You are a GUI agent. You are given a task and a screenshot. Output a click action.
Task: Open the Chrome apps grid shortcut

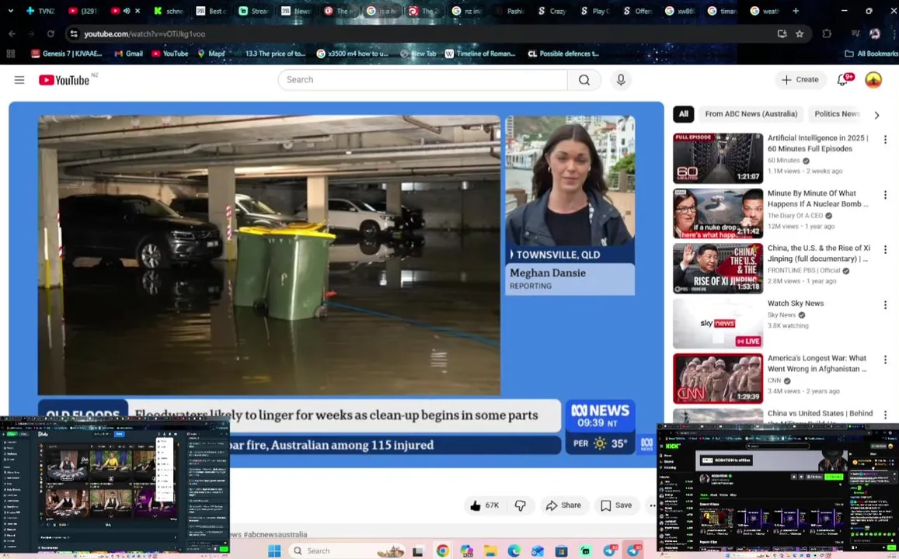(10, 54)
